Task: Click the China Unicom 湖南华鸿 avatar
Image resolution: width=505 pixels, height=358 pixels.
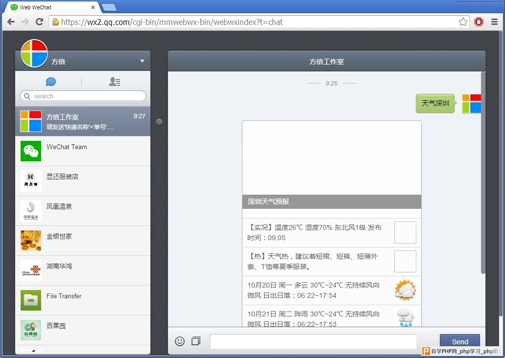Action: 30,270
